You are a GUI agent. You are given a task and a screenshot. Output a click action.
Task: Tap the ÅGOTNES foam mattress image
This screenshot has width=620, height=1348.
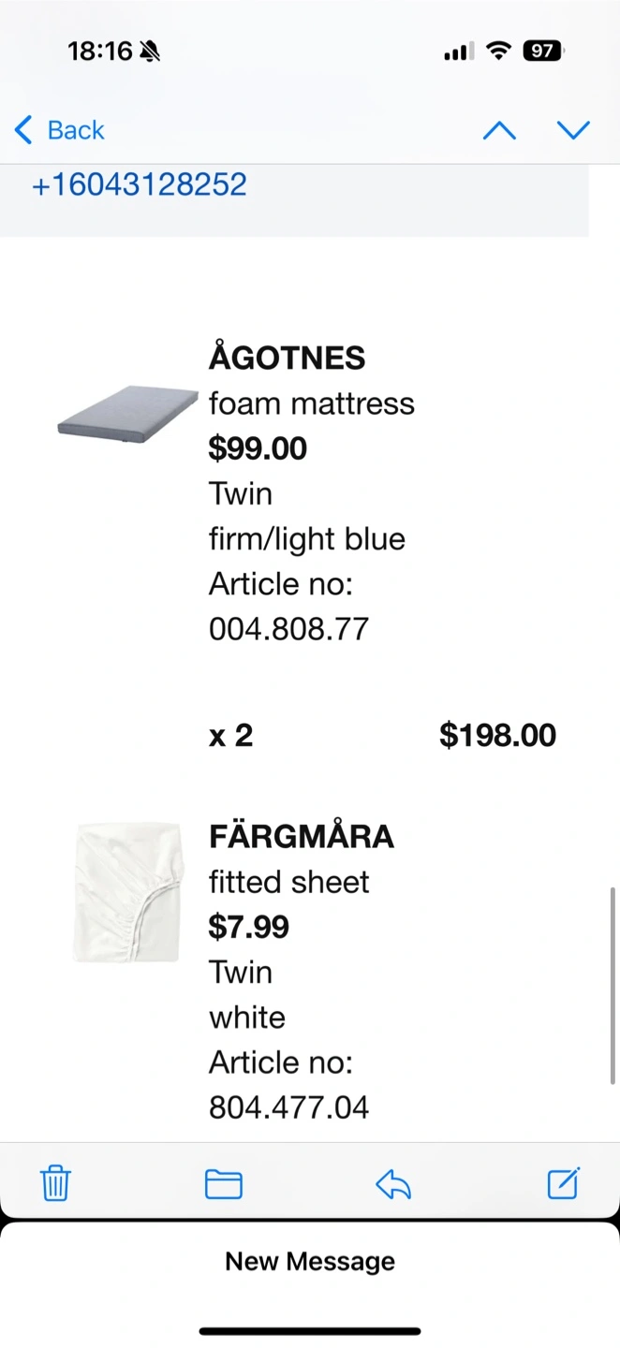[x=127, y=410]
